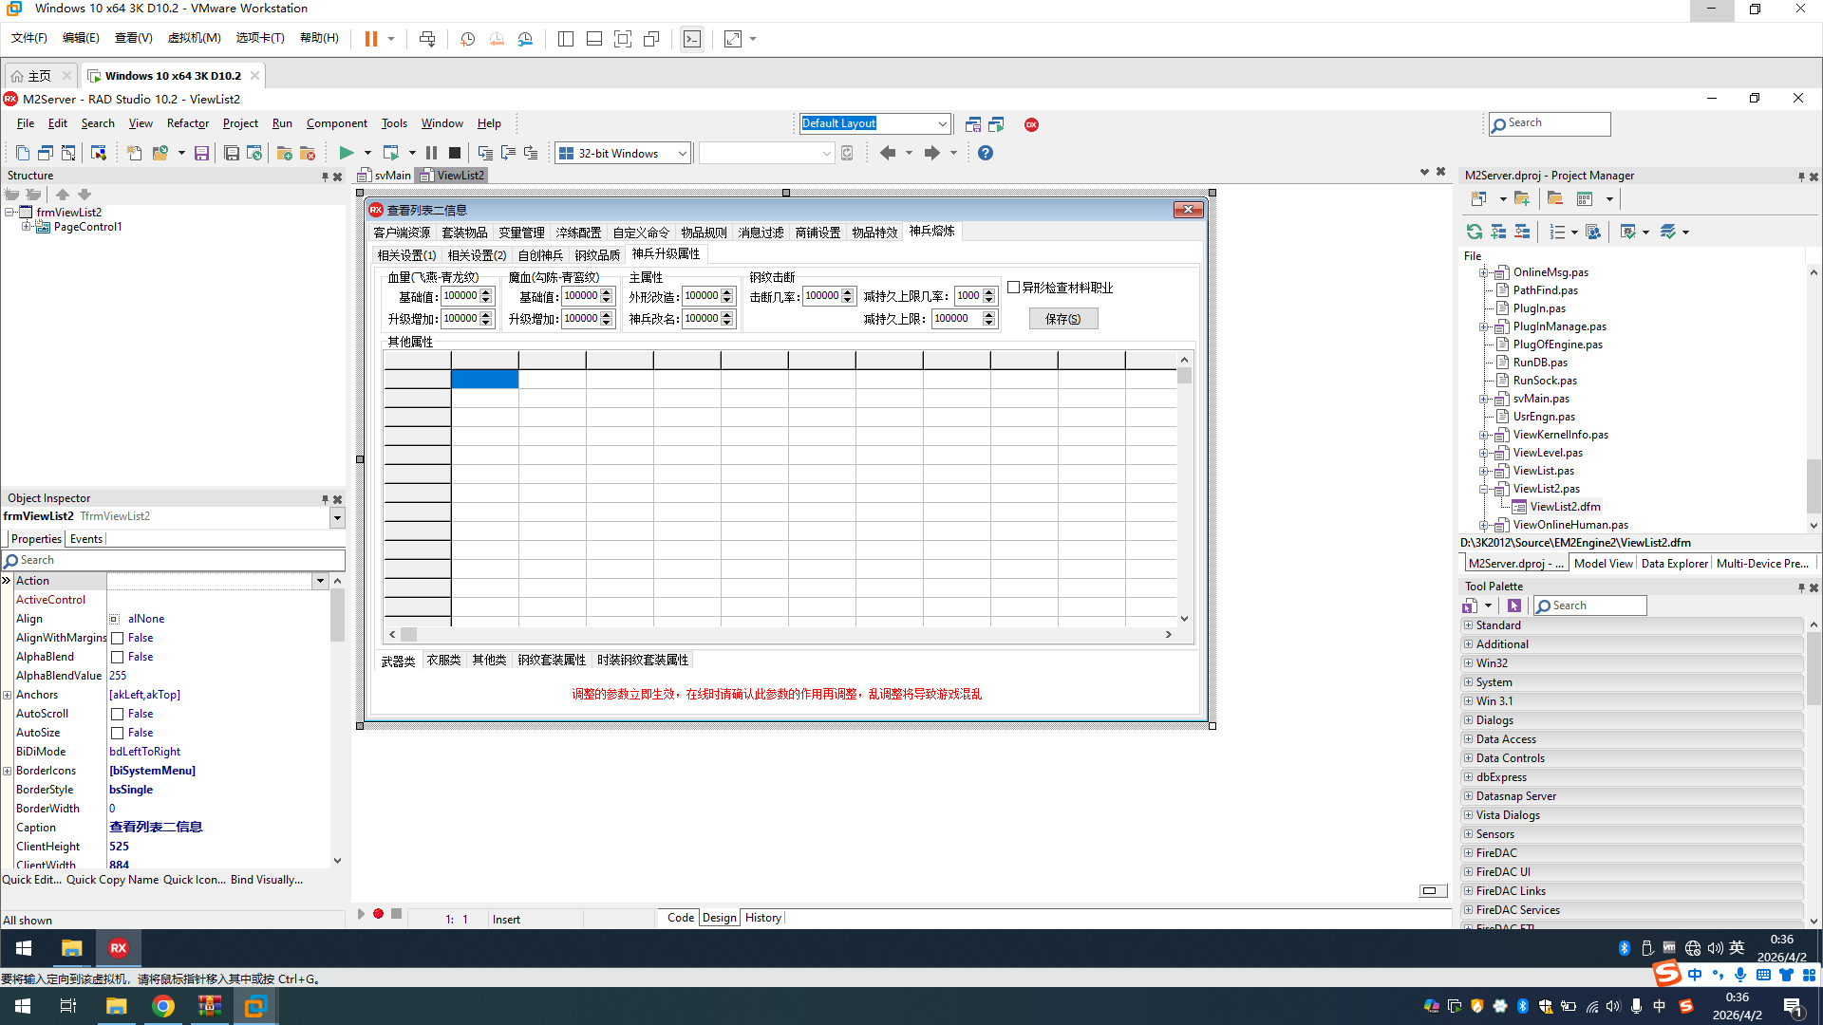Open Help via blue question mark icon
This screenshot has width=1823, height=1025.
(x=986, y=153)
